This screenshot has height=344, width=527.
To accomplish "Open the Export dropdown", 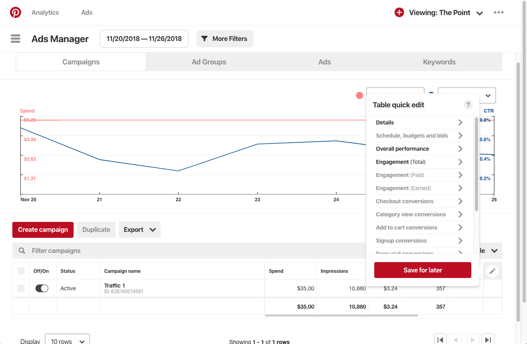I will click(x=140, y=229).
